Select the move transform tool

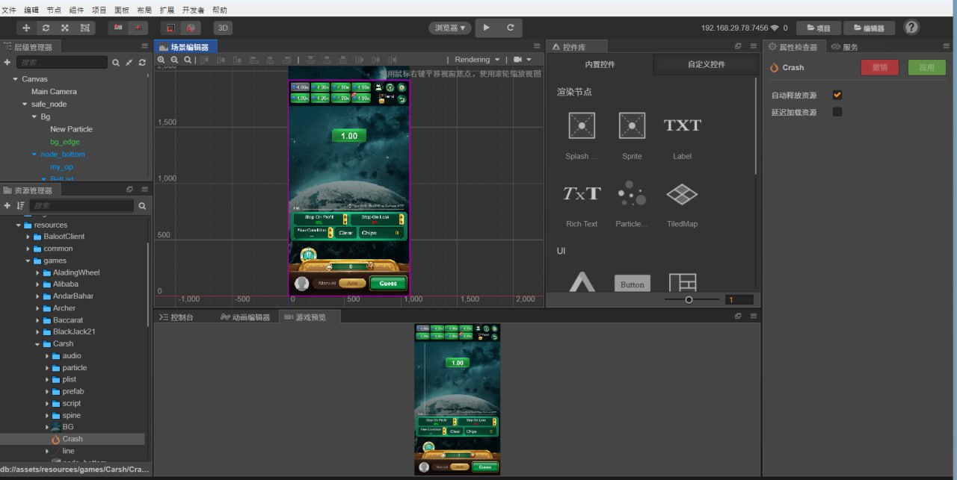27,28
